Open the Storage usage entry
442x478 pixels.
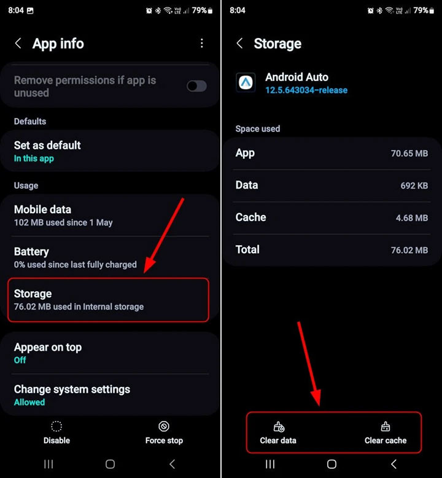pos(108,299)
